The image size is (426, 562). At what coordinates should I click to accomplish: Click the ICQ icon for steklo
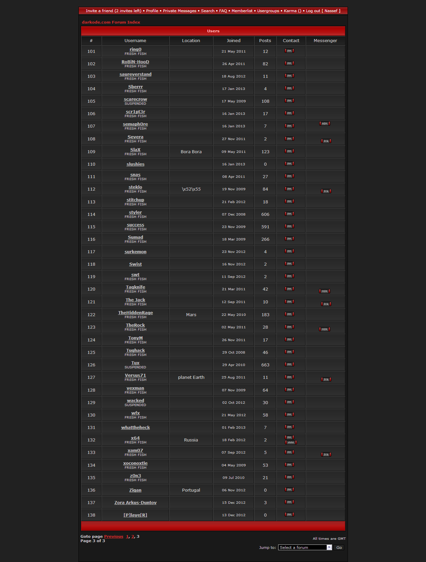tap(326, 191)
